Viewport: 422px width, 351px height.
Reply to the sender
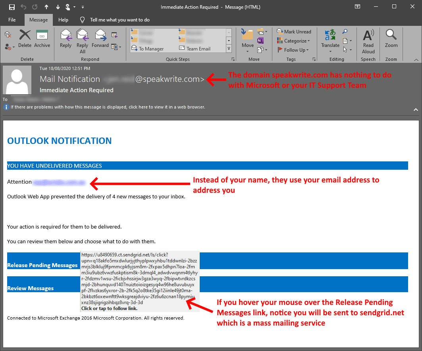click(x=66, y=39)
